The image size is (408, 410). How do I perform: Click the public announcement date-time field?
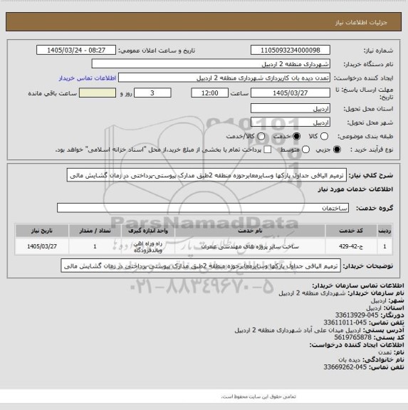(x=76, y=50)
